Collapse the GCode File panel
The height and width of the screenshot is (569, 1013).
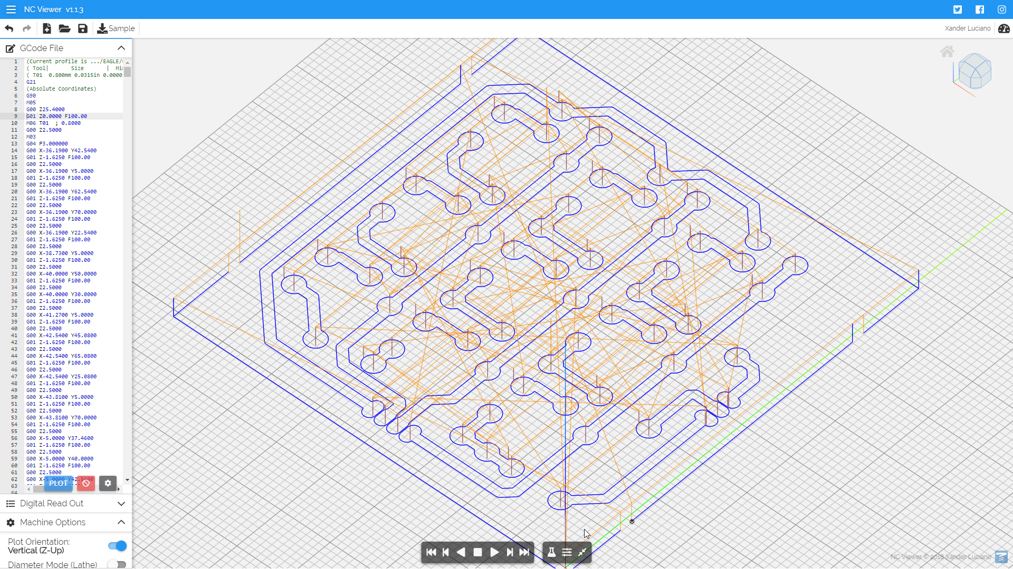pyautogui.click(x=121, y=48)
